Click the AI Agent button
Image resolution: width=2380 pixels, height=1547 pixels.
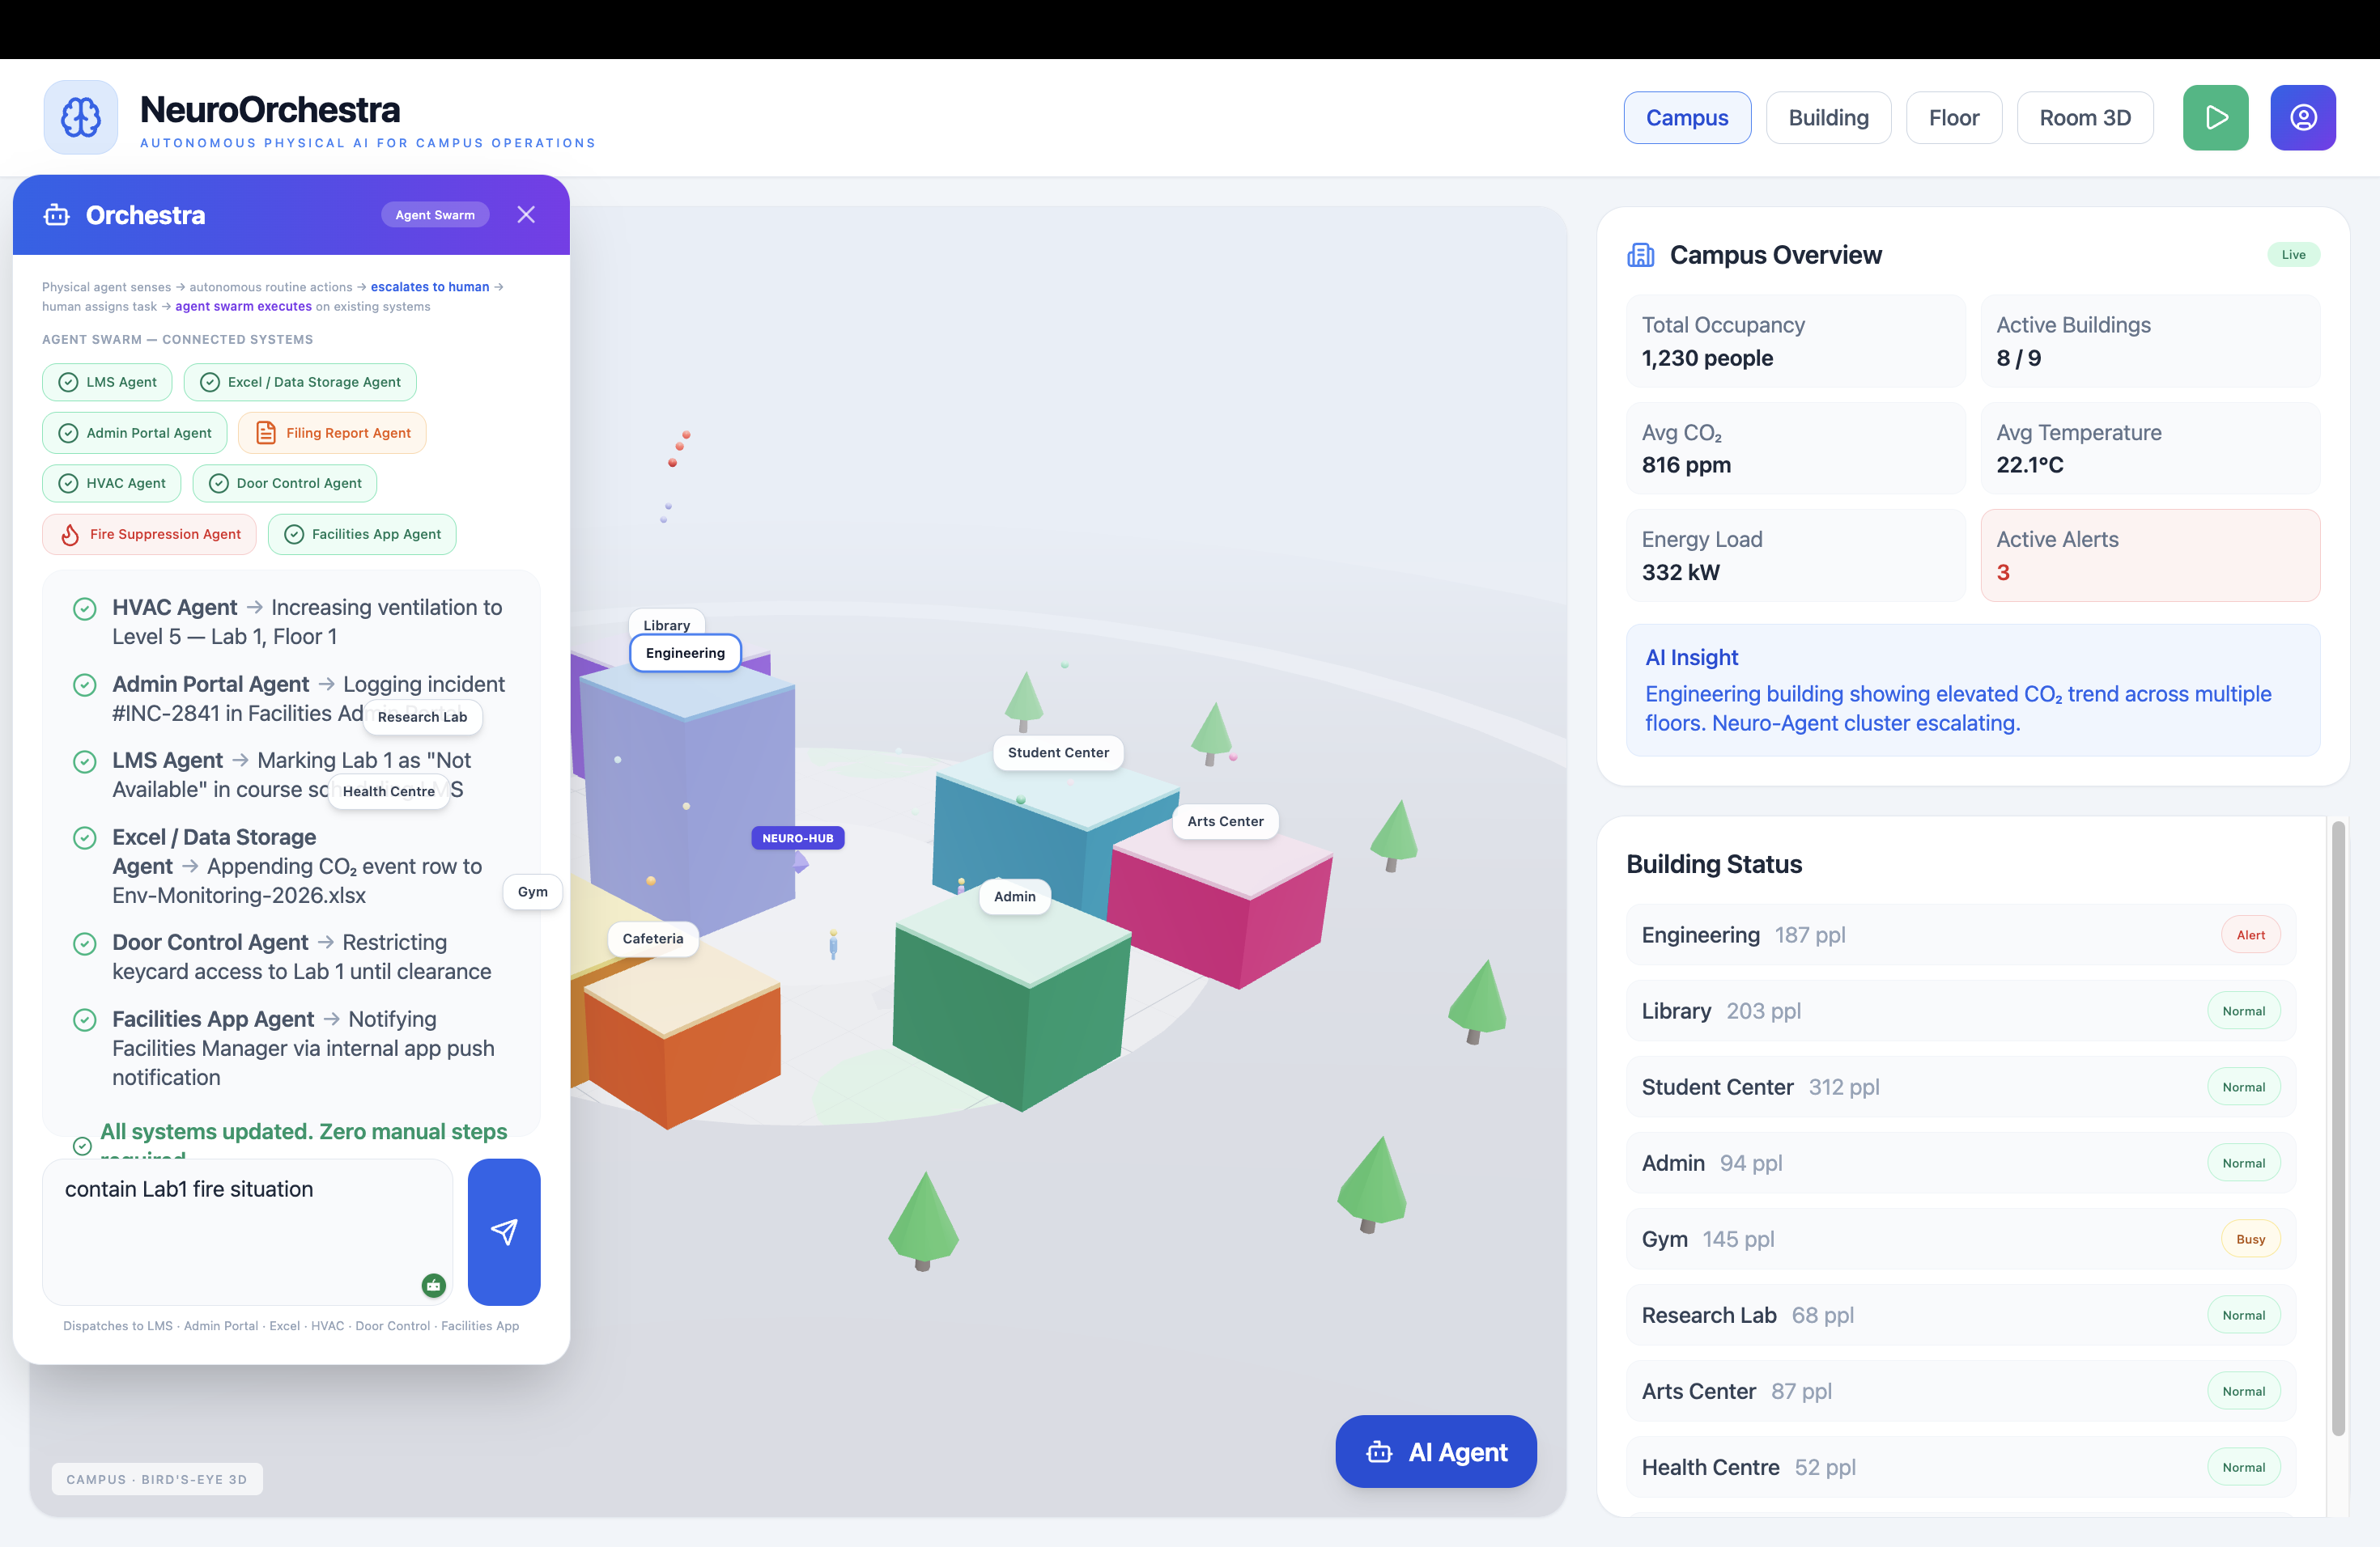tap(1435, 1451)
